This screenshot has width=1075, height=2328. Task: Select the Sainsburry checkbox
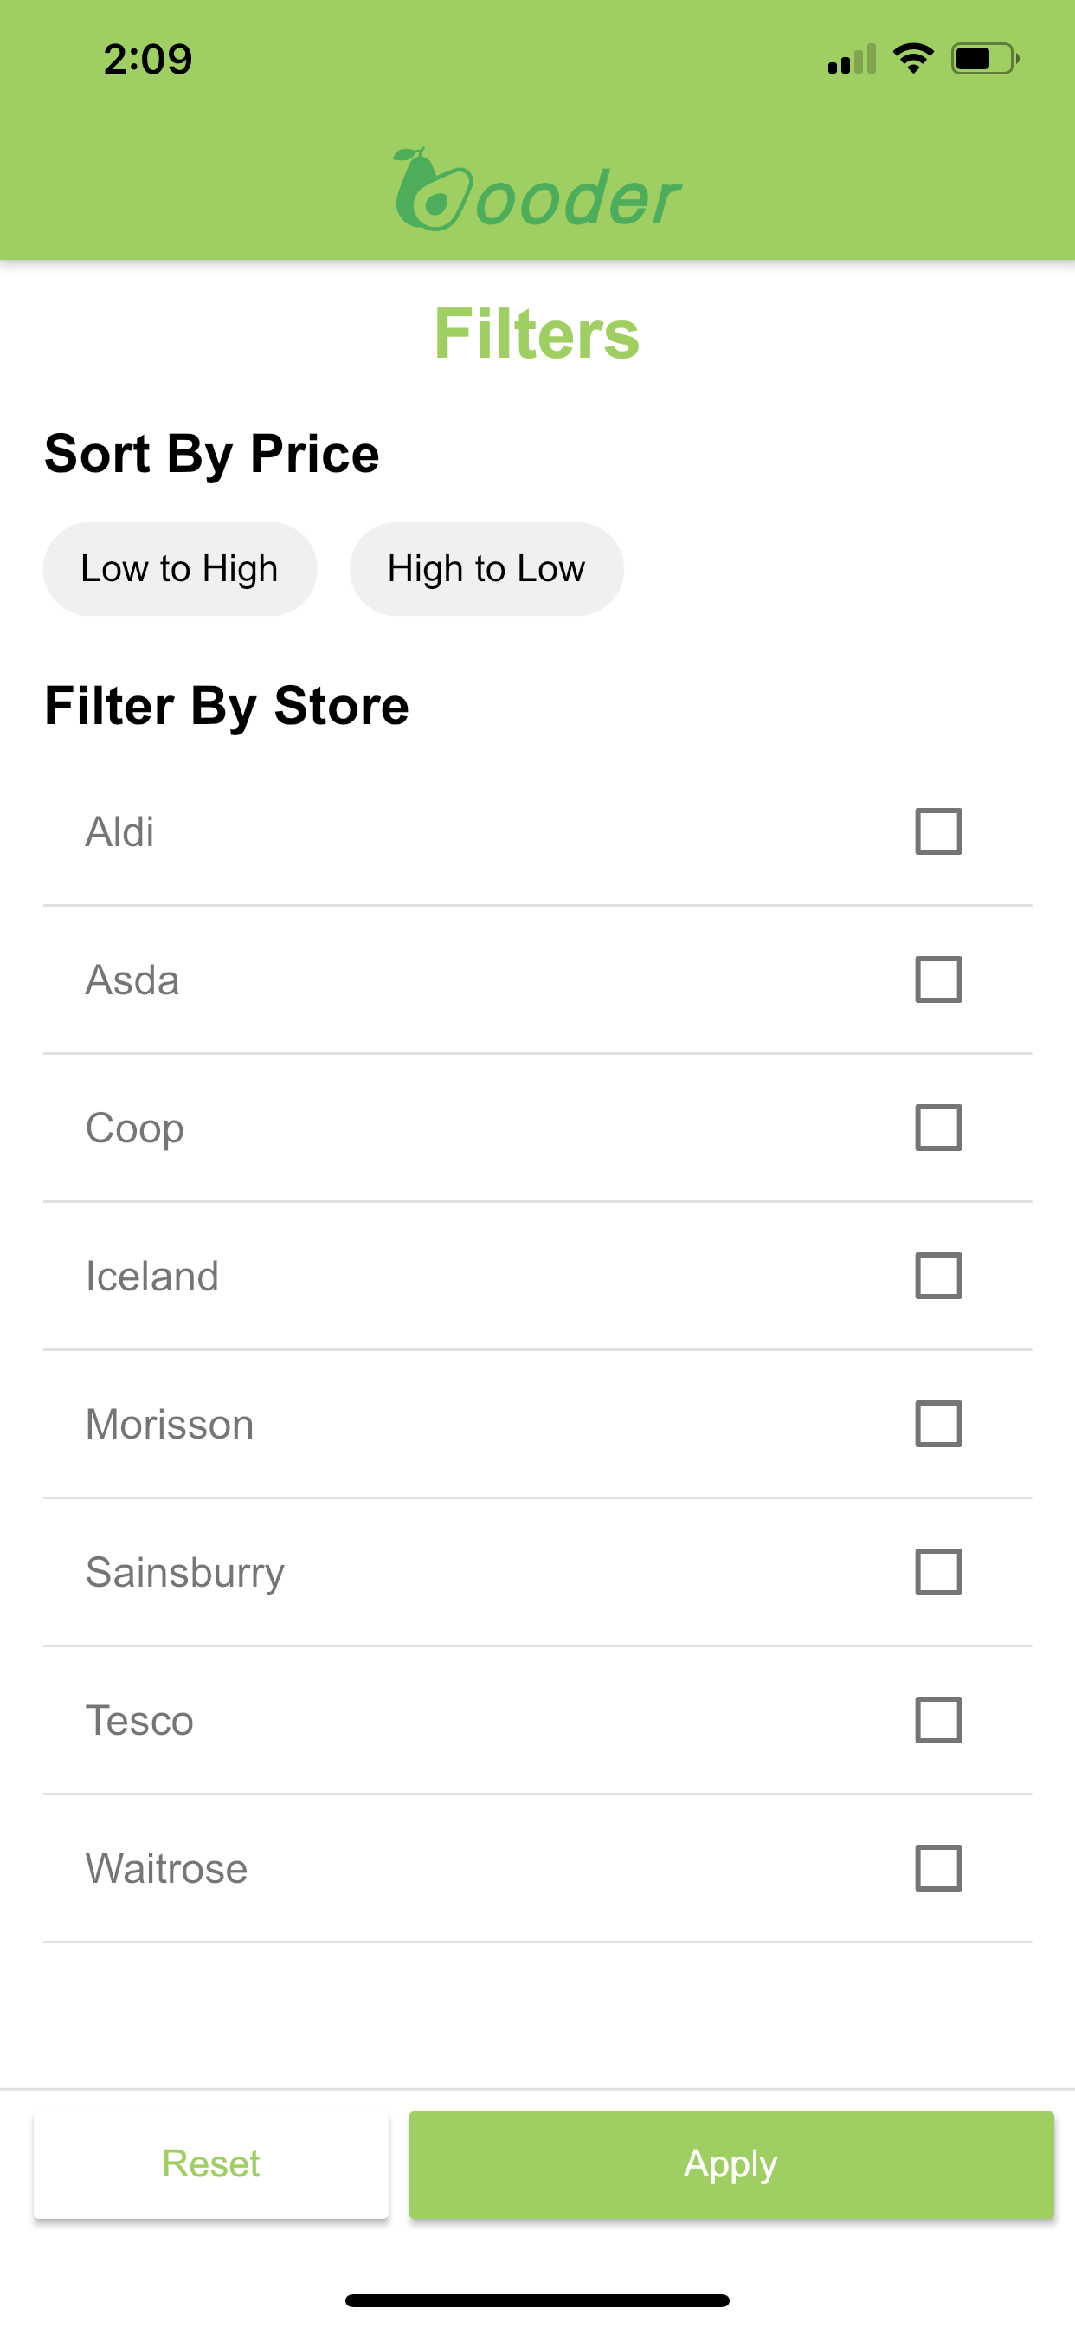[938, 1573]
